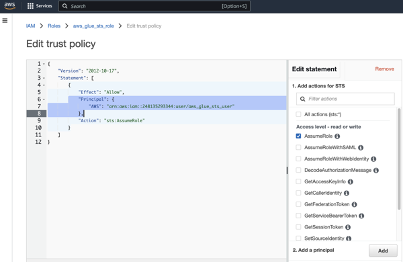The image size is (403, 262).
Task: Check AssumeRoleWithWebIdentity checkbox
Action: (298, 159)
